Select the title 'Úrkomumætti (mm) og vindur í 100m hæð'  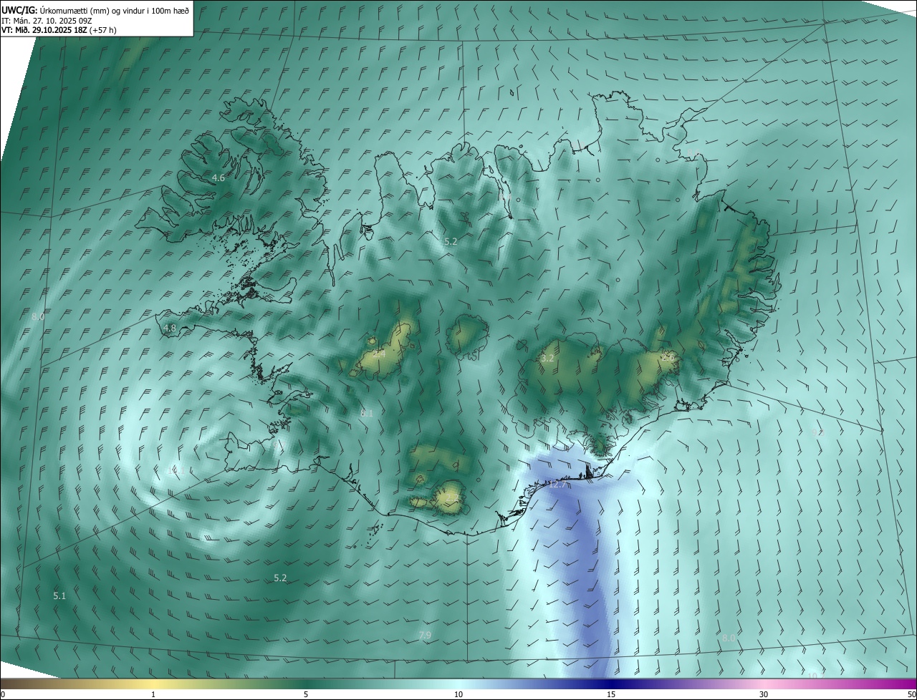click(x=115, y=10)
